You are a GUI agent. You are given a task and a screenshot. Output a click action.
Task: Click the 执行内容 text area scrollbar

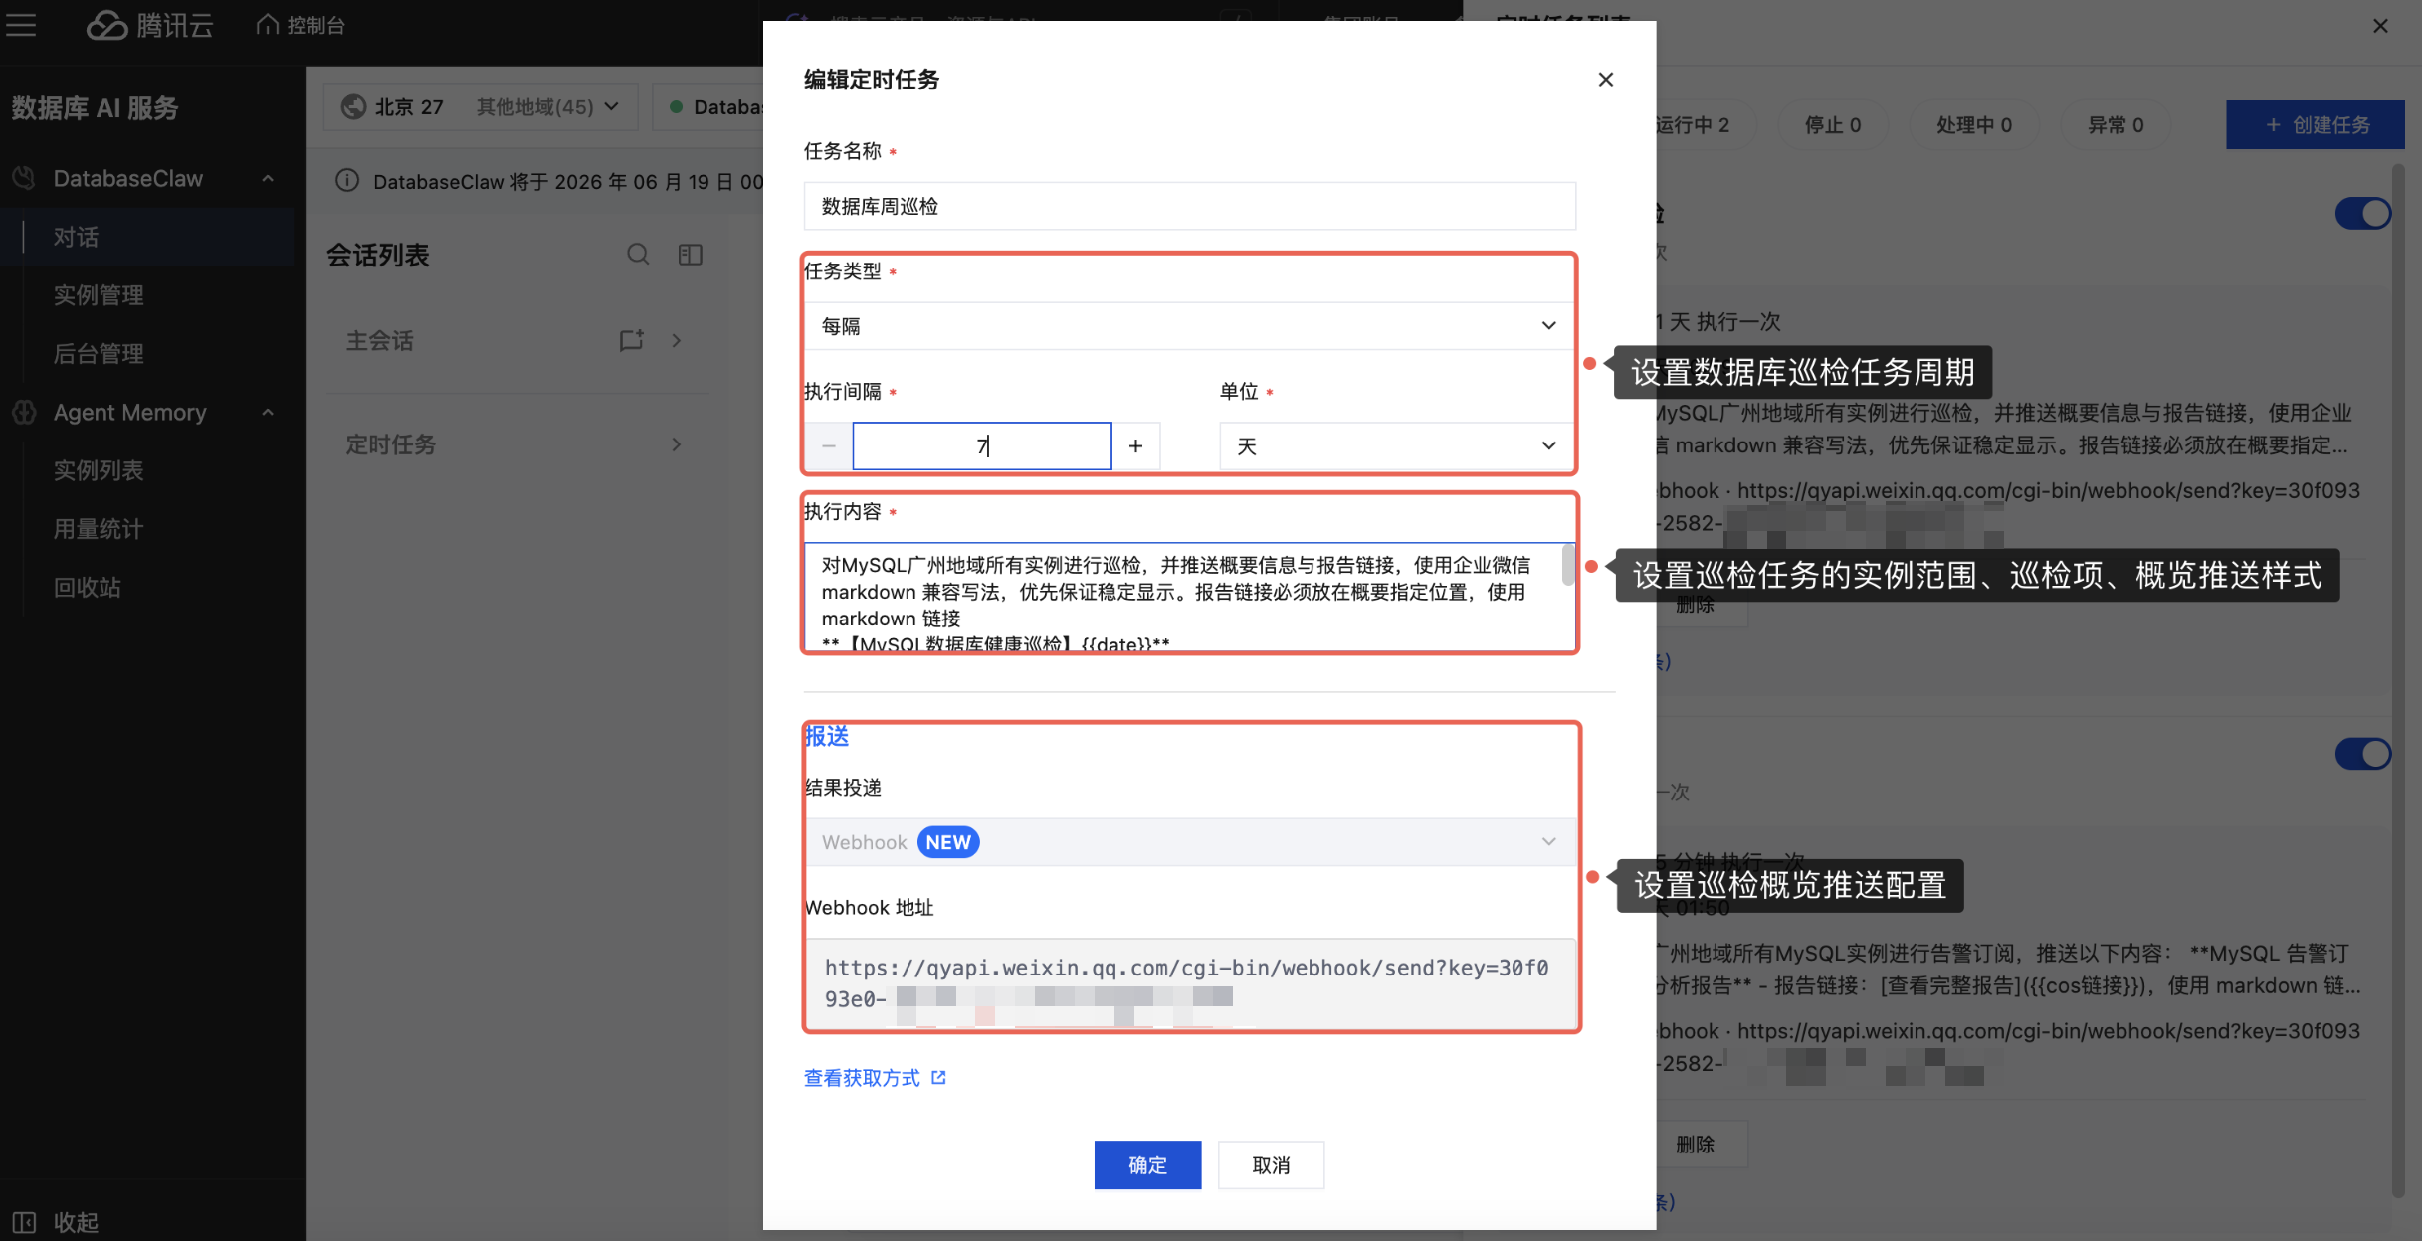1568,565
